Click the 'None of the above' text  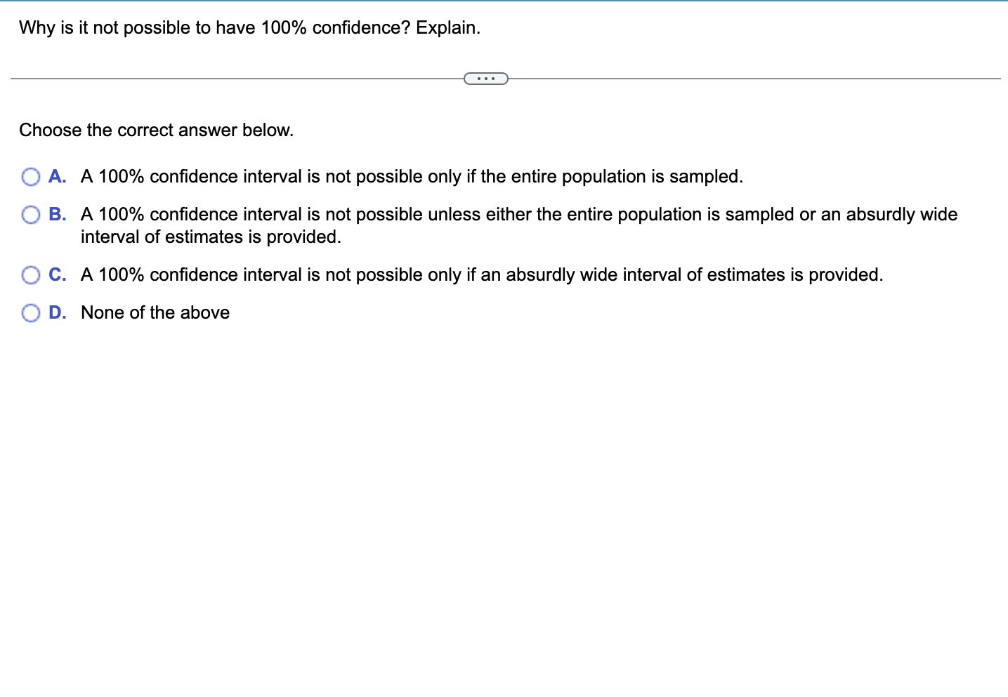(x=155, y=312)
